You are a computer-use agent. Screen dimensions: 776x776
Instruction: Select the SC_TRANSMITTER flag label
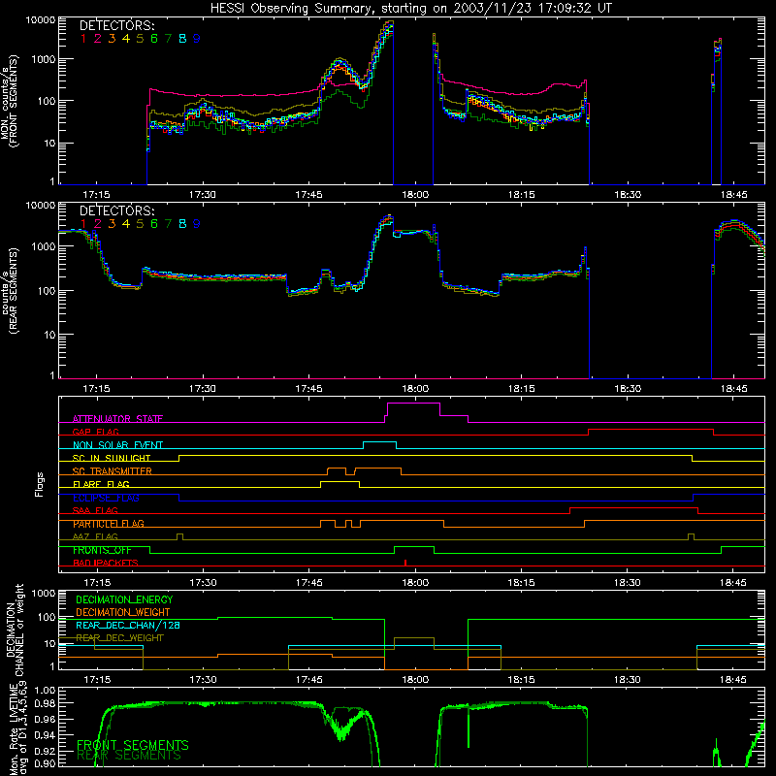[113, 470]
